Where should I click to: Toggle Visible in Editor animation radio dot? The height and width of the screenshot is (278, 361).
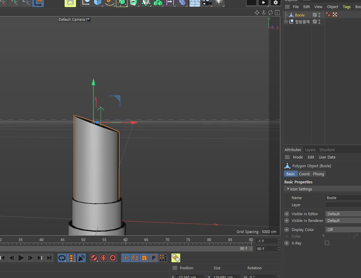(287, 214)
